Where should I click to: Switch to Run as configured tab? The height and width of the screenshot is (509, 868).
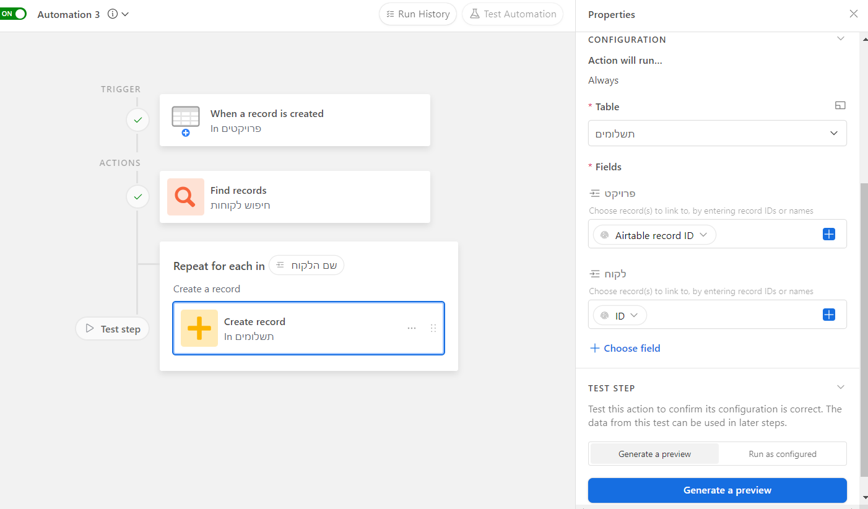point(783,454)
